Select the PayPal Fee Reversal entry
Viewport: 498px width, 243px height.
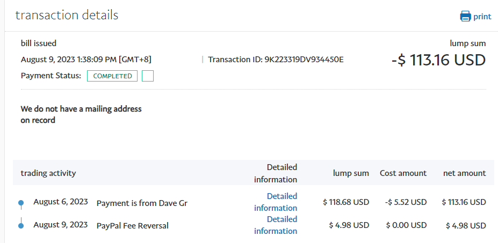[132, 226]
